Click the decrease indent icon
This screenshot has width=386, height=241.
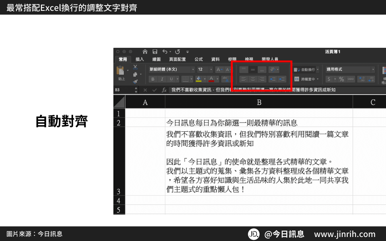273,79
